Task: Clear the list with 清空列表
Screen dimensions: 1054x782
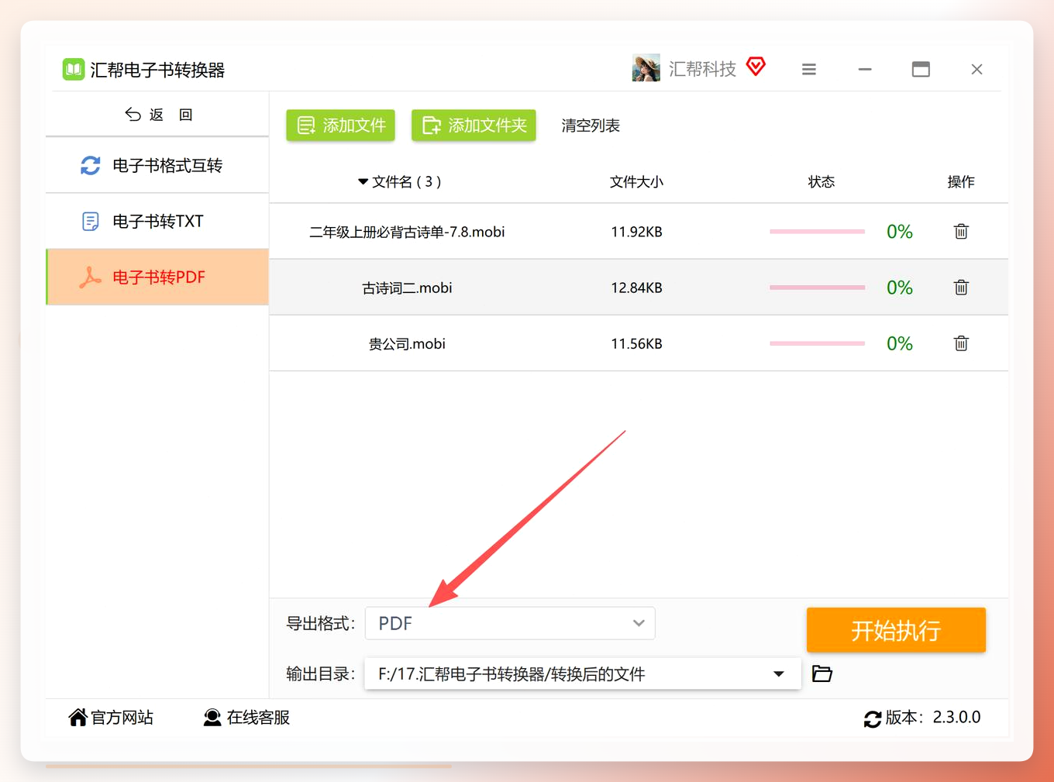Action: click(x=591, y=126)
